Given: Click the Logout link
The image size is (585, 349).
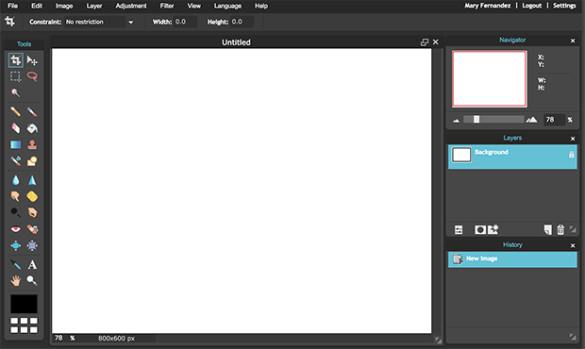Looking at the screenshot, I should [x=531, y=6].
